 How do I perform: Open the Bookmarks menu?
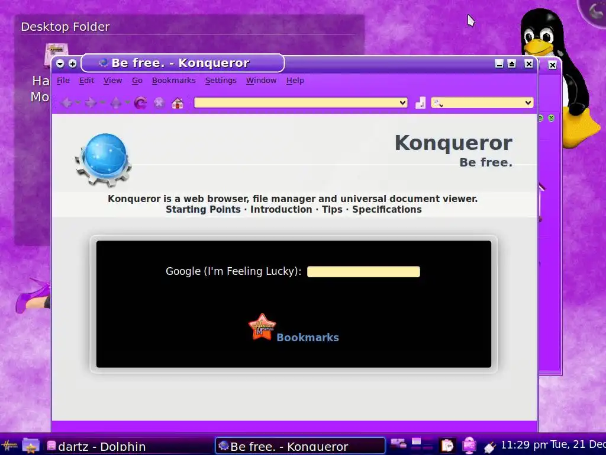[x=173, y=81]
